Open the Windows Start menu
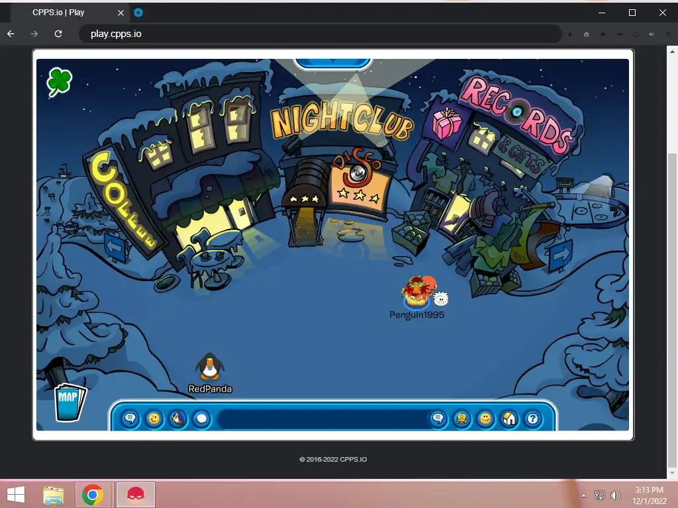This screenshot has width=678, height=508. pyautogui.click(x=16, y=495)
